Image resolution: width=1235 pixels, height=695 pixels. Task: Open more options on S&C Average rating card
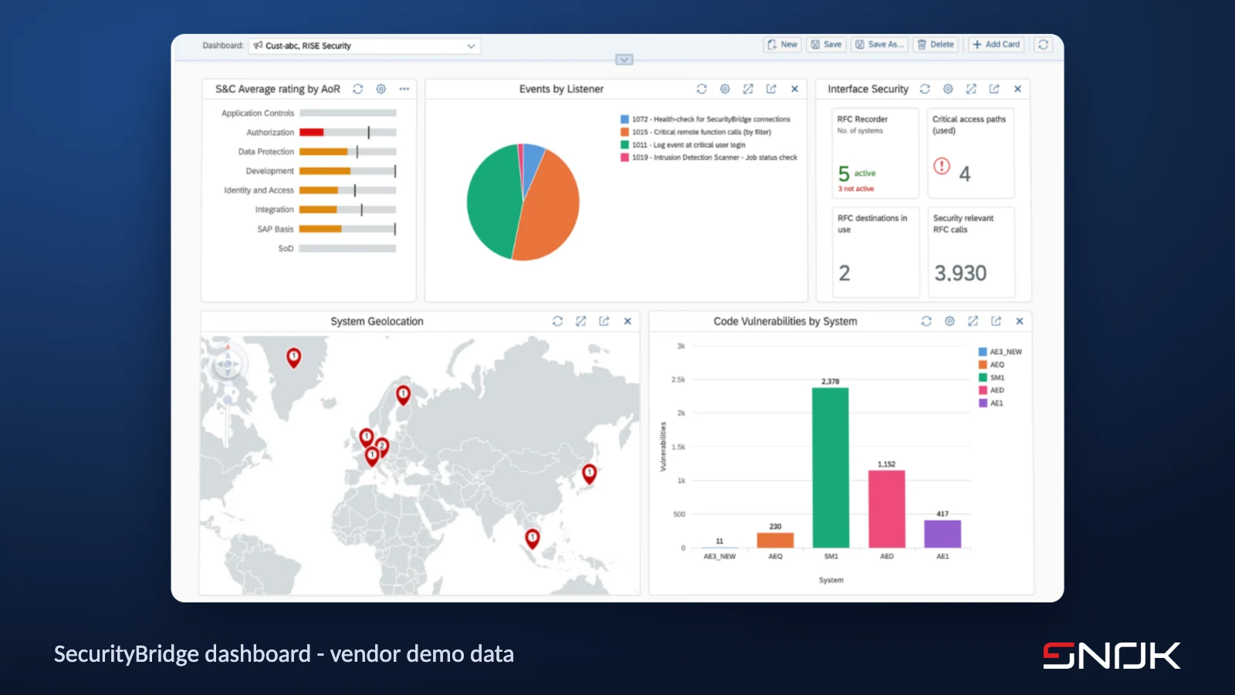pyautogui.click(x=404, y=89)
